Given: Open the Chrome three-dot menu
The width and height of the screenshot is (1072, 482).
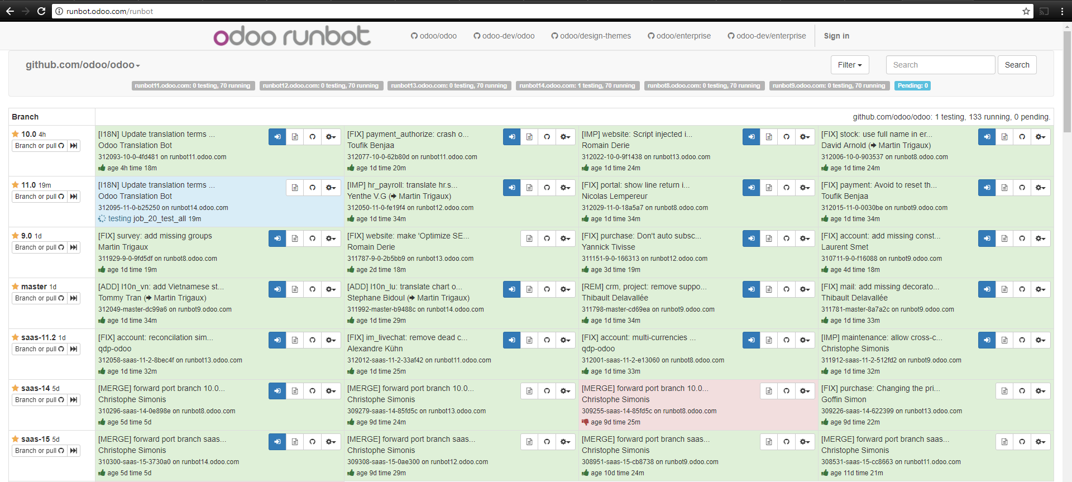Looking at the screenshot, I should (1063, 11).
